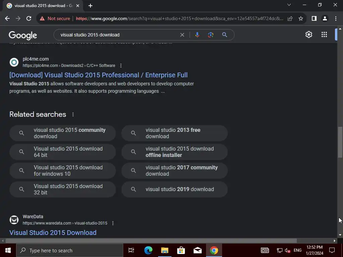Click the plc4me.com site favicon
Image resolution: width=343 pixels, height=257 pixels.
pos(14,62)
